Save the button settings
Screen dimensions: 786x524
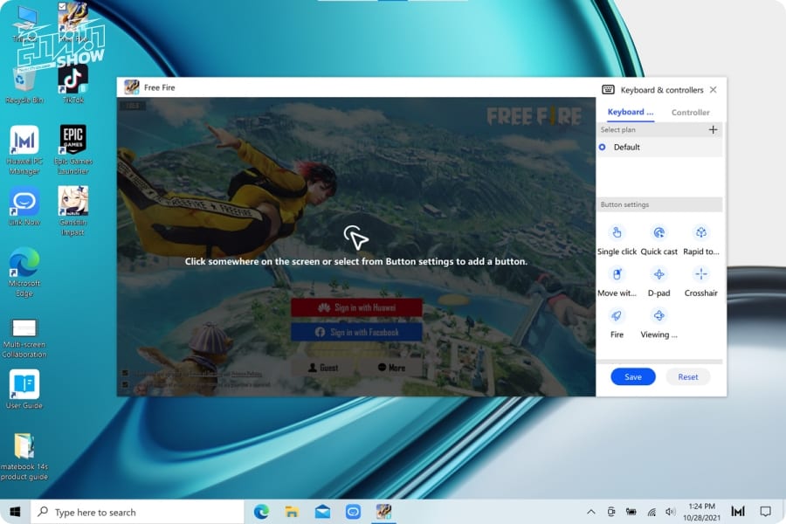[632, 376]
